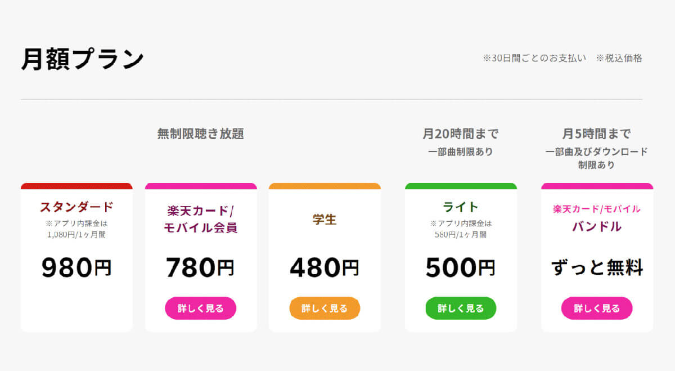The height and width of the screenshot is (371, 675).
Task: Click the 月5時間まで category label
Action: pos(597,134)
